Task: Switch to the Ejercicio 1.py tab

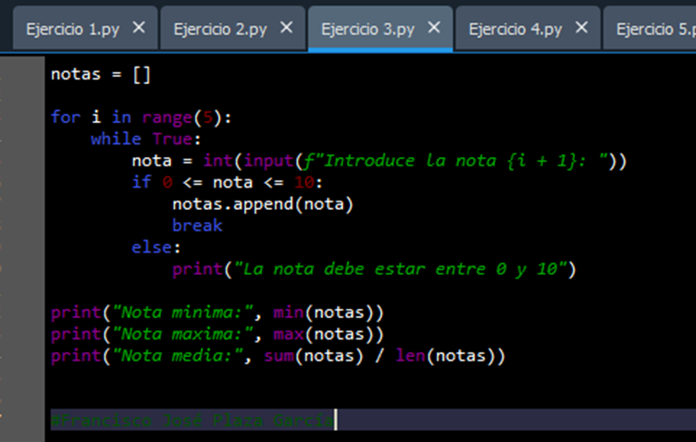Action: click(x=71, y=29)
